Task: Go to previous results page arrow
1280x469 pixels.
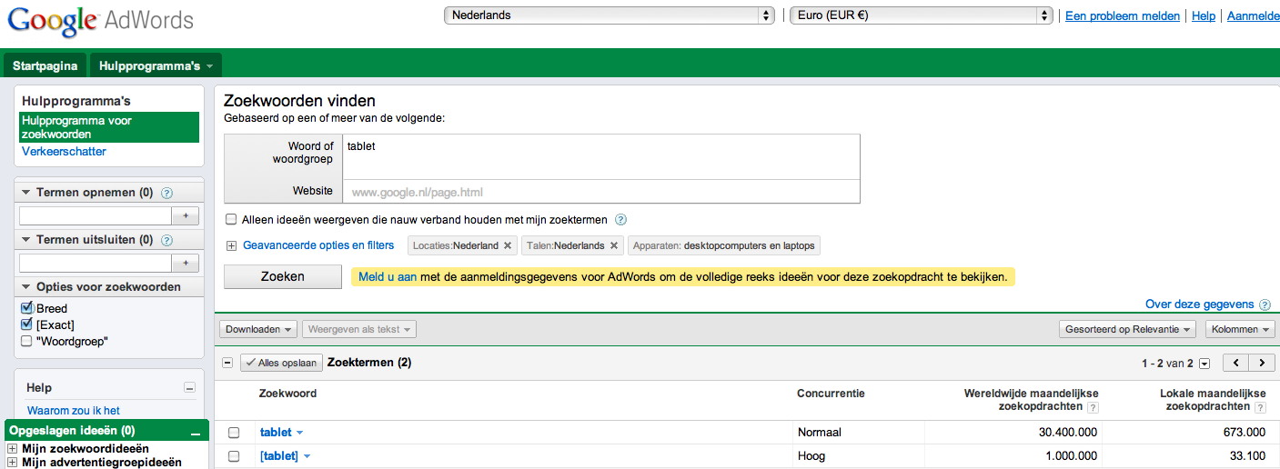Action: coord(1235,363)
